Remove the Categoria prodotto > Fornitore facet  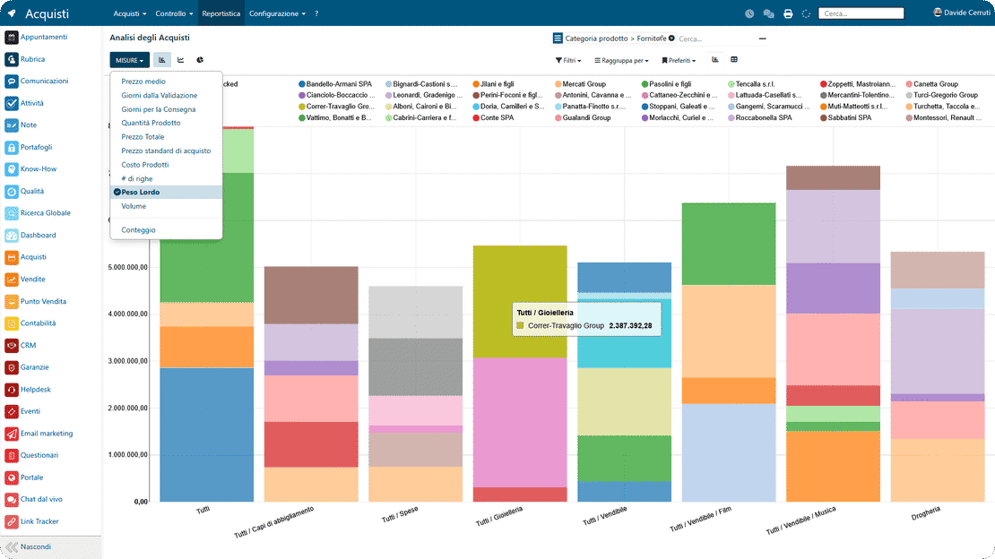click(x=671, y=38)
